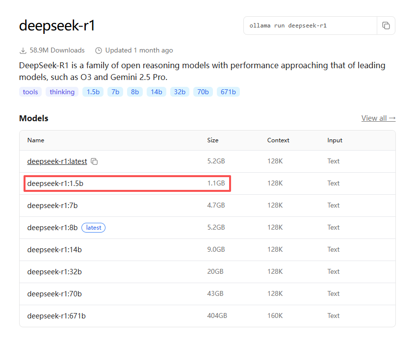Click the Models section heading

(34, 118)
